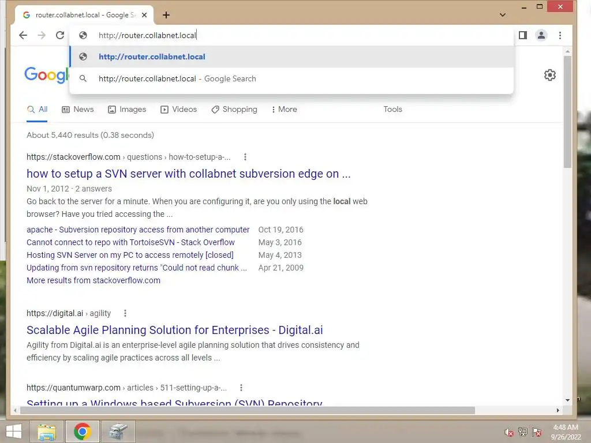591x443 pixels.
Task: Select the Google Search suggestion row
Action: pos(291,78)
